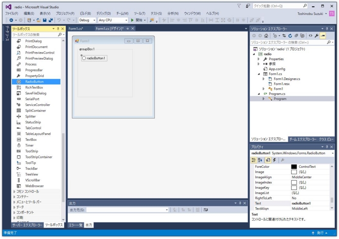Click the Save All toolbar icon

click(51, 20)
